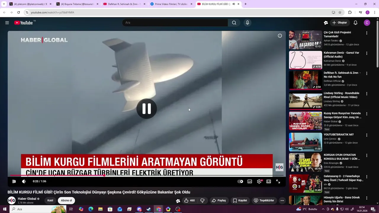Toggle subtitles in the player
Viewport: 379px width, 213px height.
[x=250, y=181]
